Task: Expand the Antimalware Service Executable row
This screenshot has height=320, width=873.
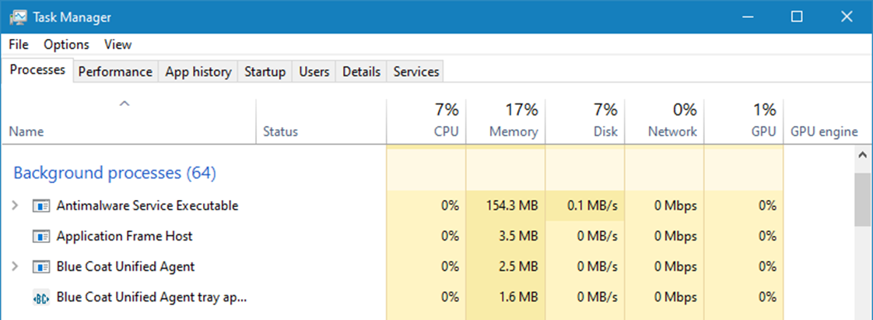Action: point(16,206)
